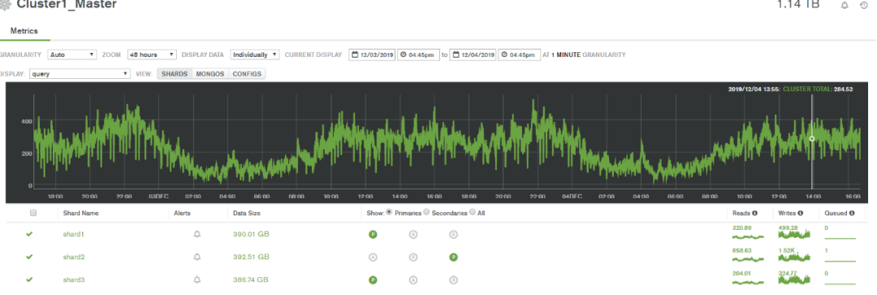Select the MONGOS view button
Viewport: 877px width, 295px height.
point(210,73)
